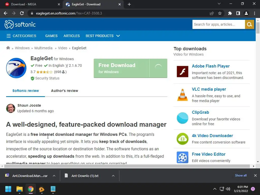
Task: Click the ClipGrab app icon
Action: 182,118
